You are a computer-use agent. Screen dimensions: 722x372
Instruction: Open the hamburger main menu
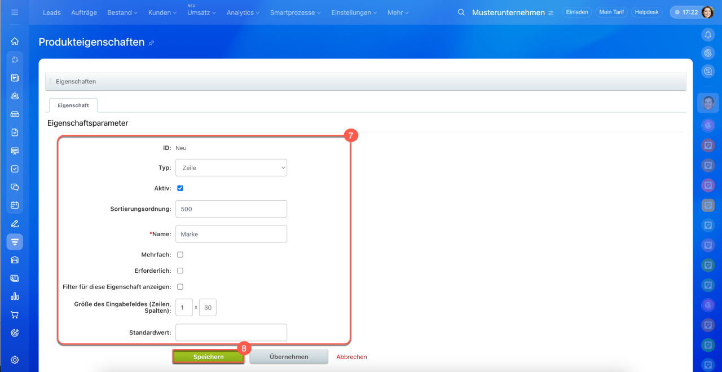tap(15, 12)
